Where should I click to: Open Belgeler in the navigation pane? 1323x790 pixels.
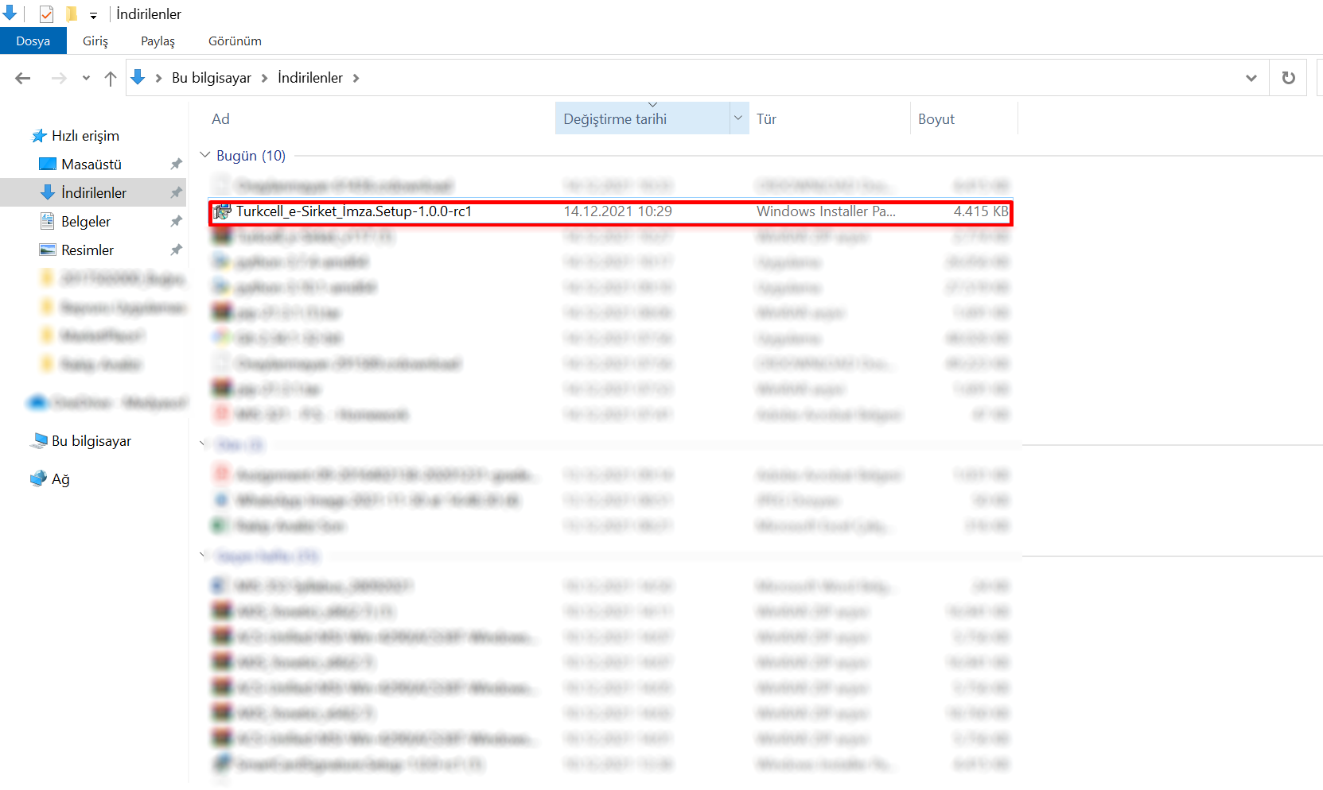(x=86, y=222)
